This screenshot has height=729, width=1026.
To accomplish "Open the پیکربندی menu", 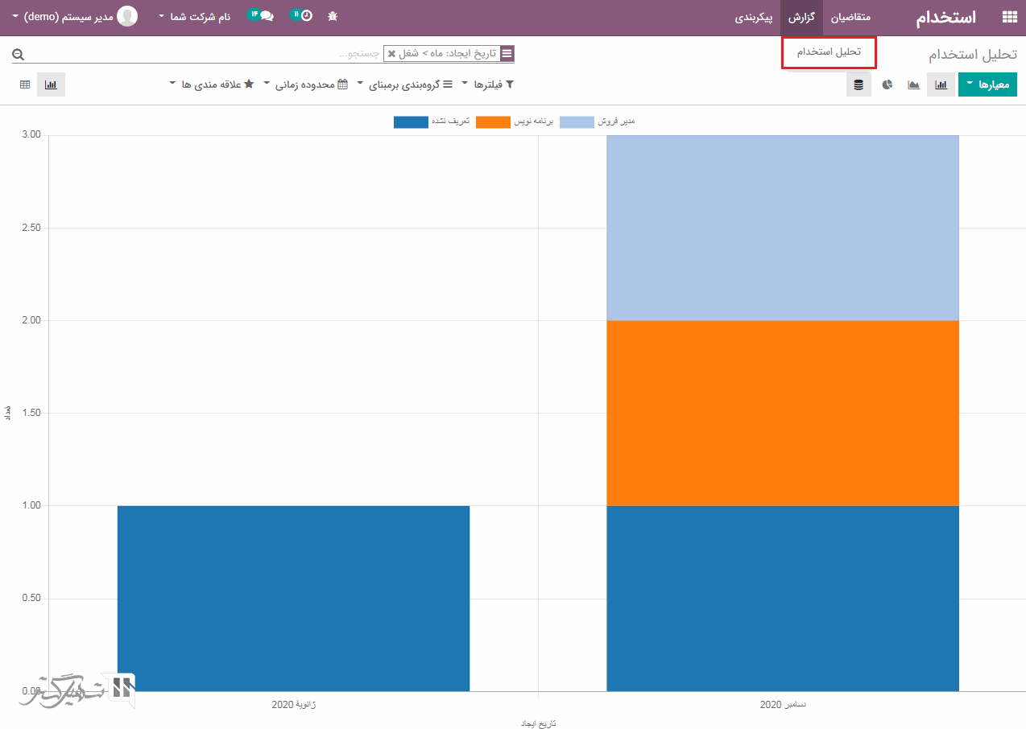I will click(x=754, y=17).
